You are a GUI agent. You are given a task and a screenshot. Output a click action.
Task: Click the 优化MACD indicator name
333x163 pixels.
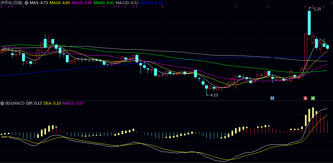(x=14, y=103)
